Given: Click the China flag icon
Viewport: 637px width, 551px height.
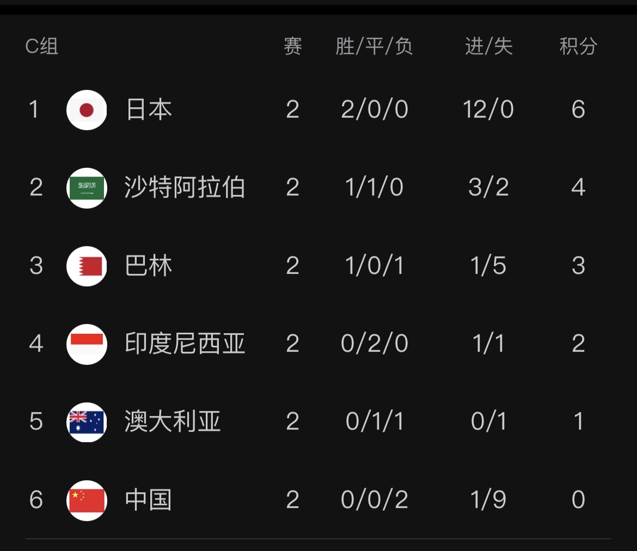Looking at the screenshot, I should pyautogui.click(x=86, y=499).
